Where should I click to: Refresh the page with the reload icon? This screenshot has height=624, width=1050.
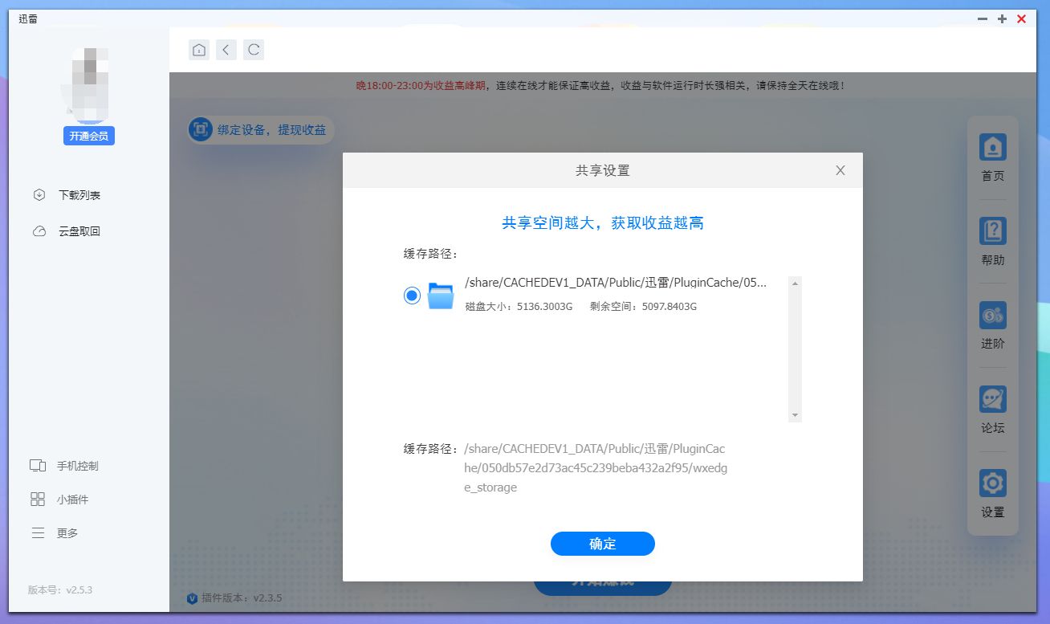254,50
